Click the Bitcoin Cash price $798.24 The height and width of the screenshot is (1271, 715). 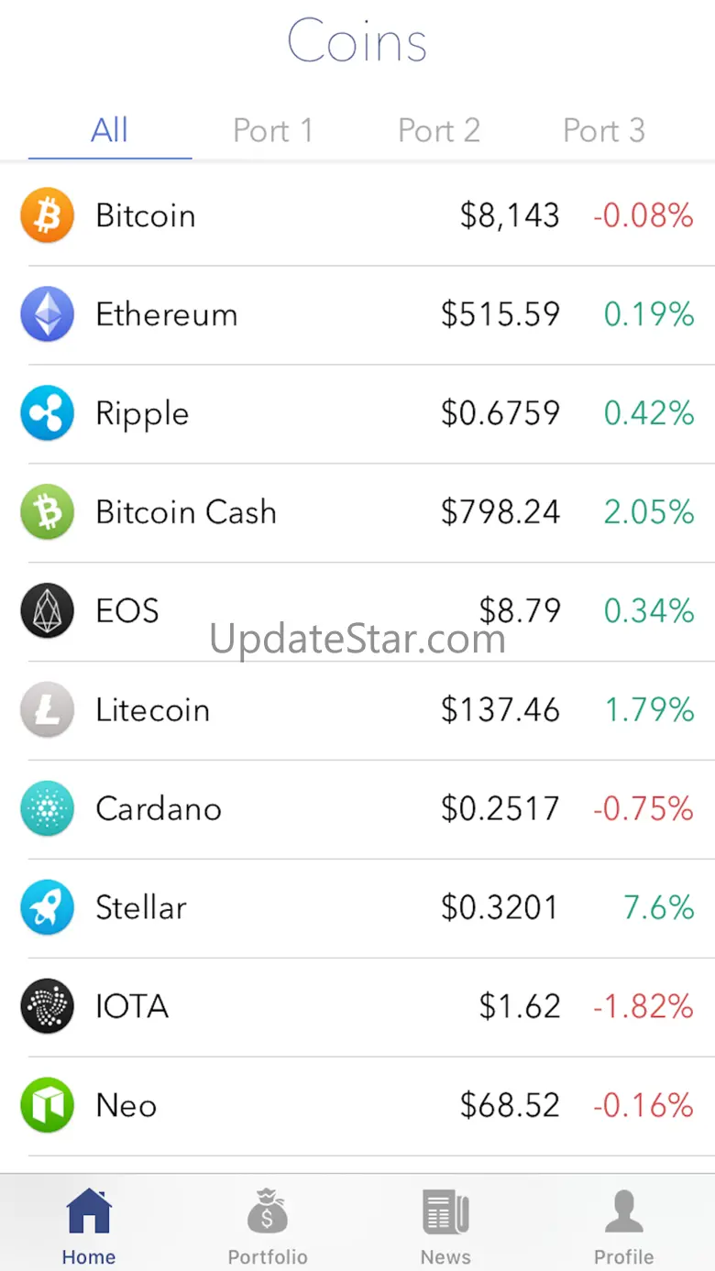(500, 512)
